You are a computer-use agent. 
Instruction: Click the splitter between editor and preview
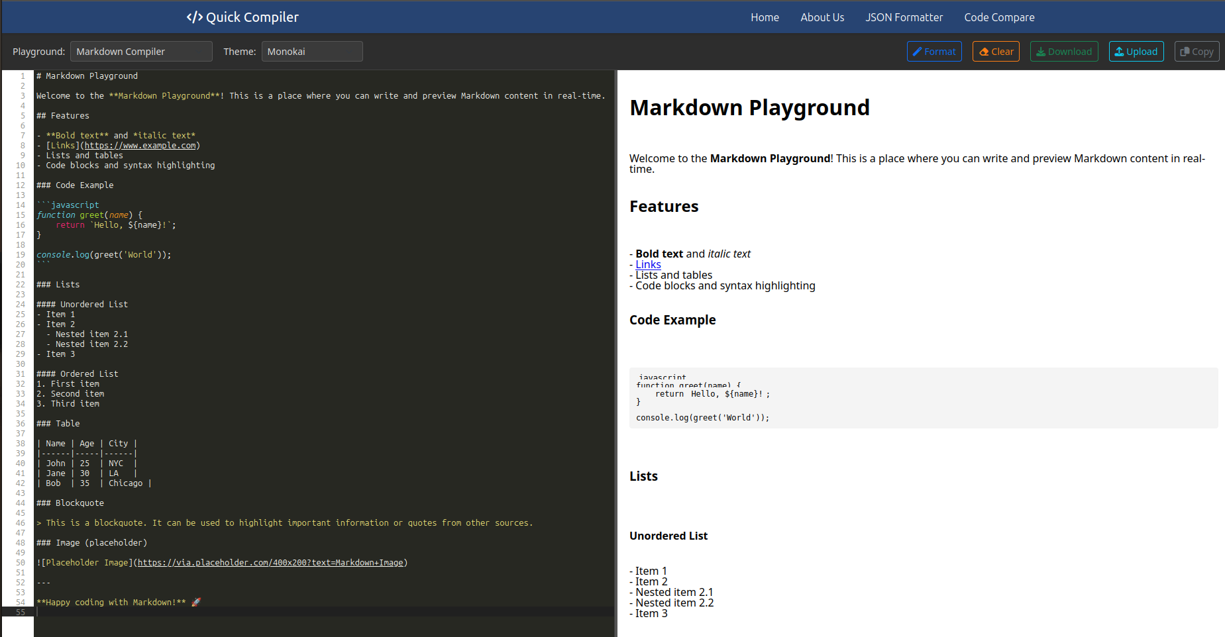[615, 351]
